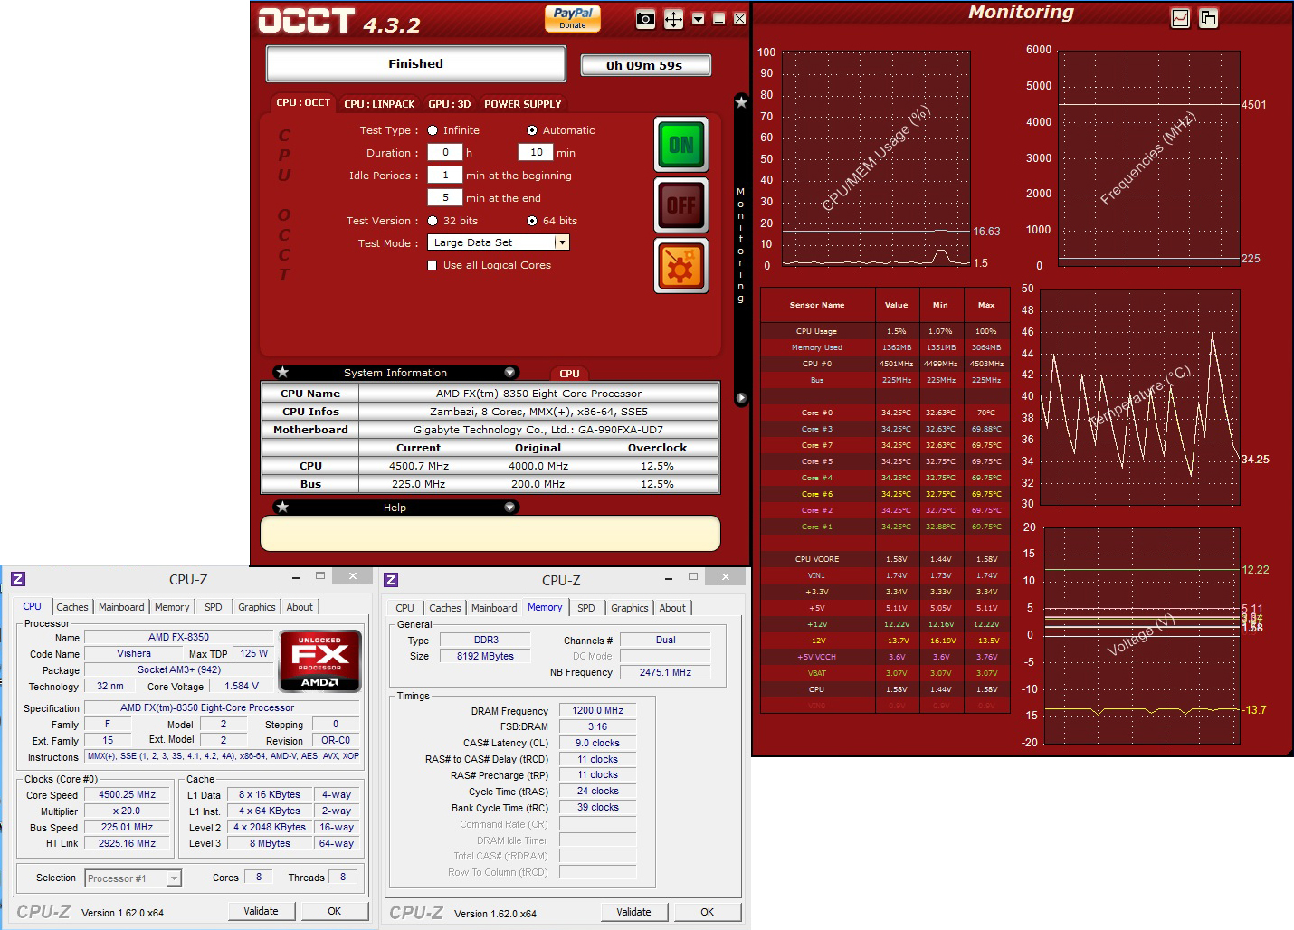
Task: Click the Frequencies (MHz) graph
Action: tap(1149, 158)
